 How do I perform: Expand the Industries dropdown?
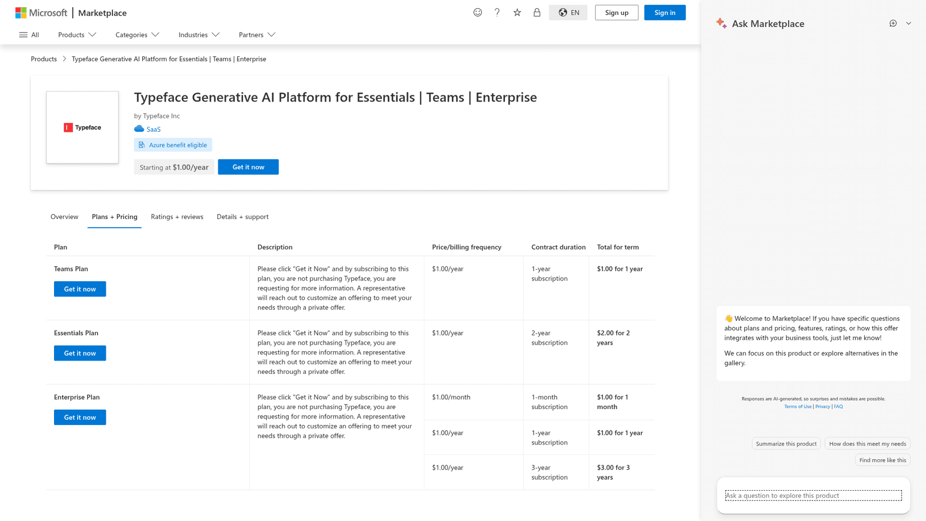pos(199,35)
